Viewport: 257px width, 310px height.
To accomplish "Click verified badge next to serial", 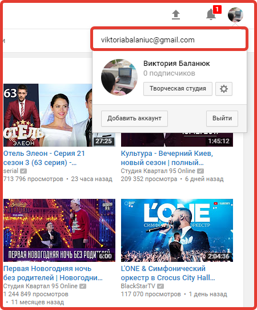I will point(23,171).
